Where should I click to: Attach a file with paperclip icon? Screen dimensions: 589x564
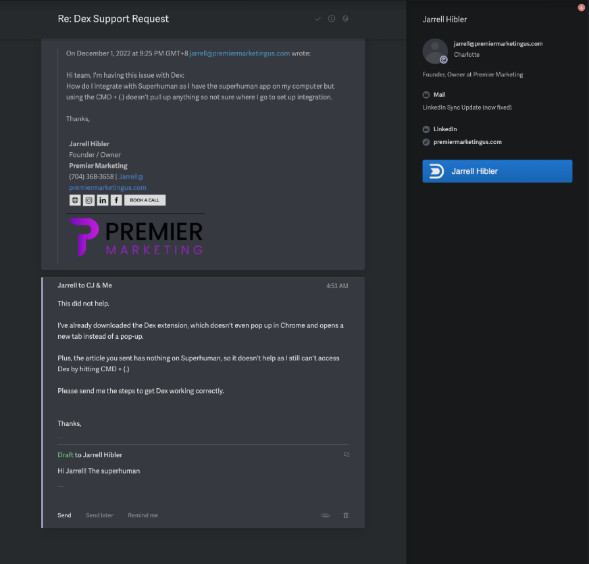pos(326,515)
